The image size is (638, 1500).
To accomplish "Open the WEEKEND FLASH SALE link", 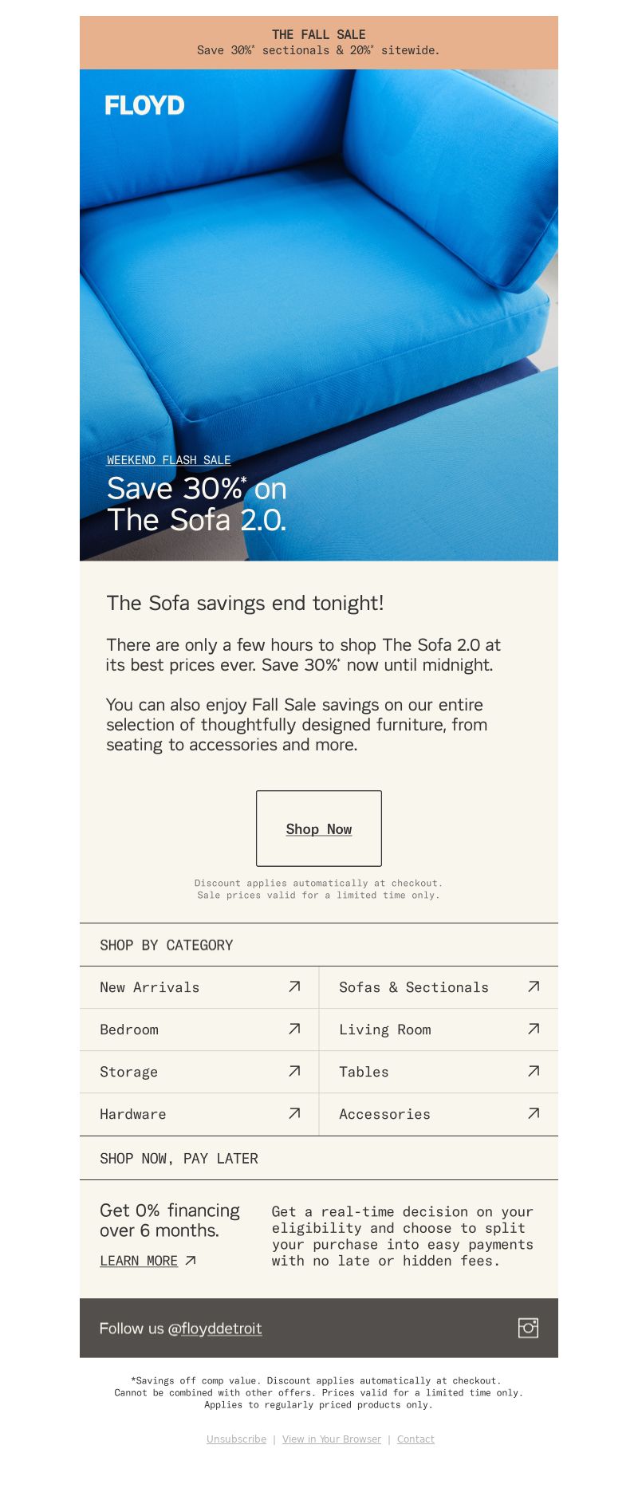I will point(169,460).
